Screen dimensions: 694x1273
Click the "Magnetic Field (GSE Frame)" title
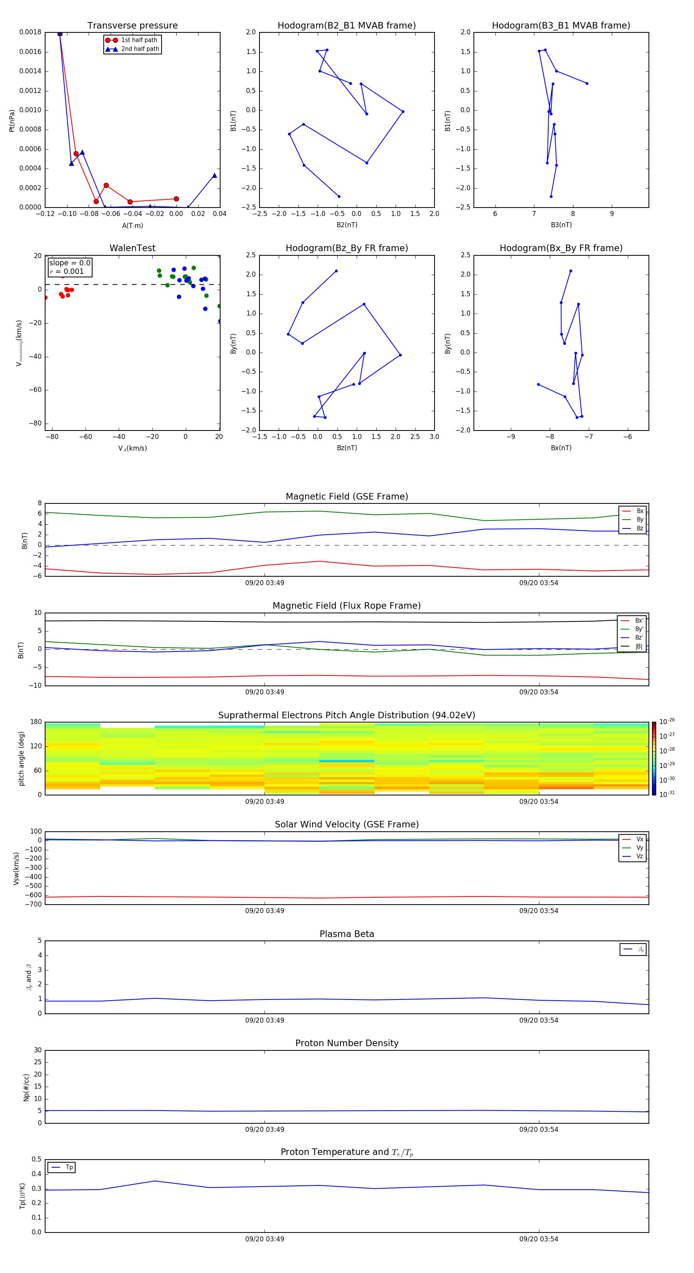[347, 496]
